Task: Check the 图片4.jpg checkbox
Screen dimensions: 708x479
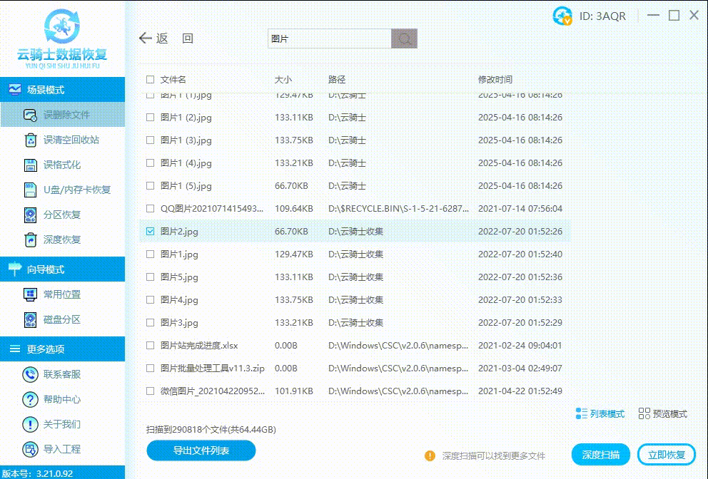Action: pyautogui.click(x=151, y=300)
